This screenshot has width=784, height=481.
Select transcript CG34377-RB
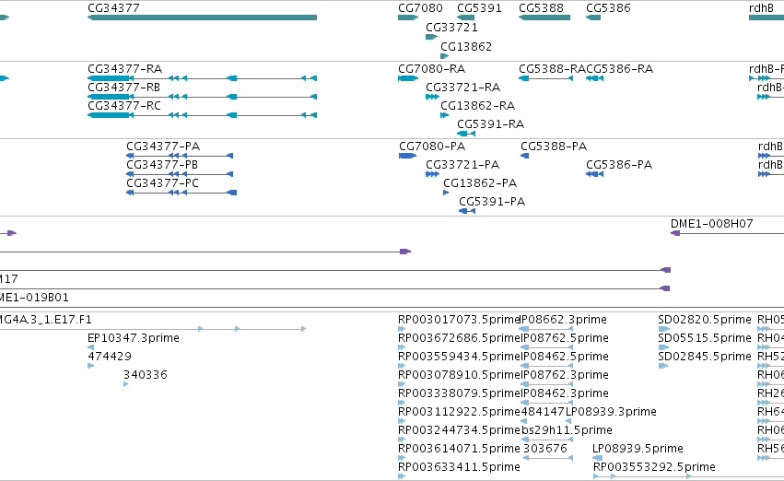click(202, 97)
